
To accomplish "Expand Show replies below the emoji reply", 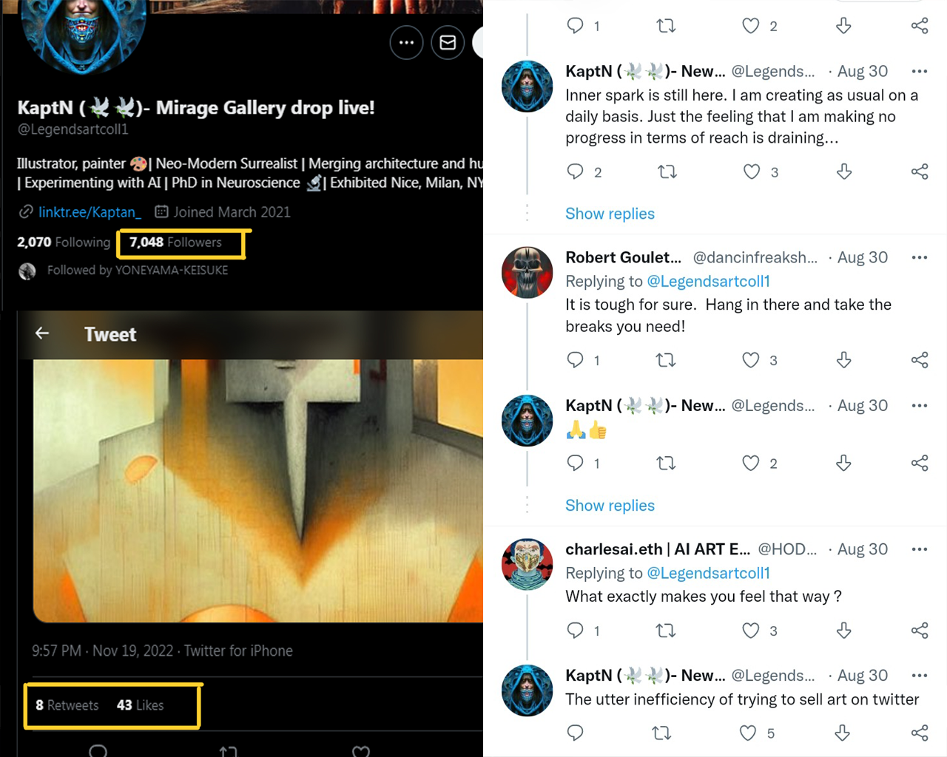I will tap(610, 506).
